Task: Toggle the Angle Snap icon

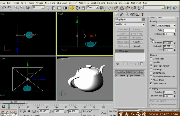Action: pyautogui.click(x=122, y=8)
